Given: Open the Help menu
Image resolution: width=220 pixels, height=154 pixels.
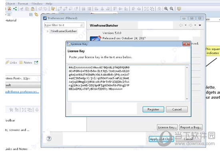Looking at the screenshot, I should click(49, 4).
